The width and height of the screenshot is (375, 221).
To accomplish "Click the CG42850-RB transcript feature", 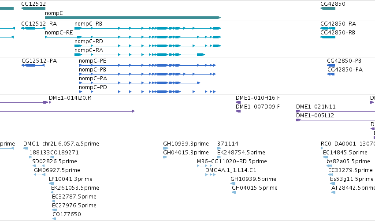I will [x=328, y=37].
